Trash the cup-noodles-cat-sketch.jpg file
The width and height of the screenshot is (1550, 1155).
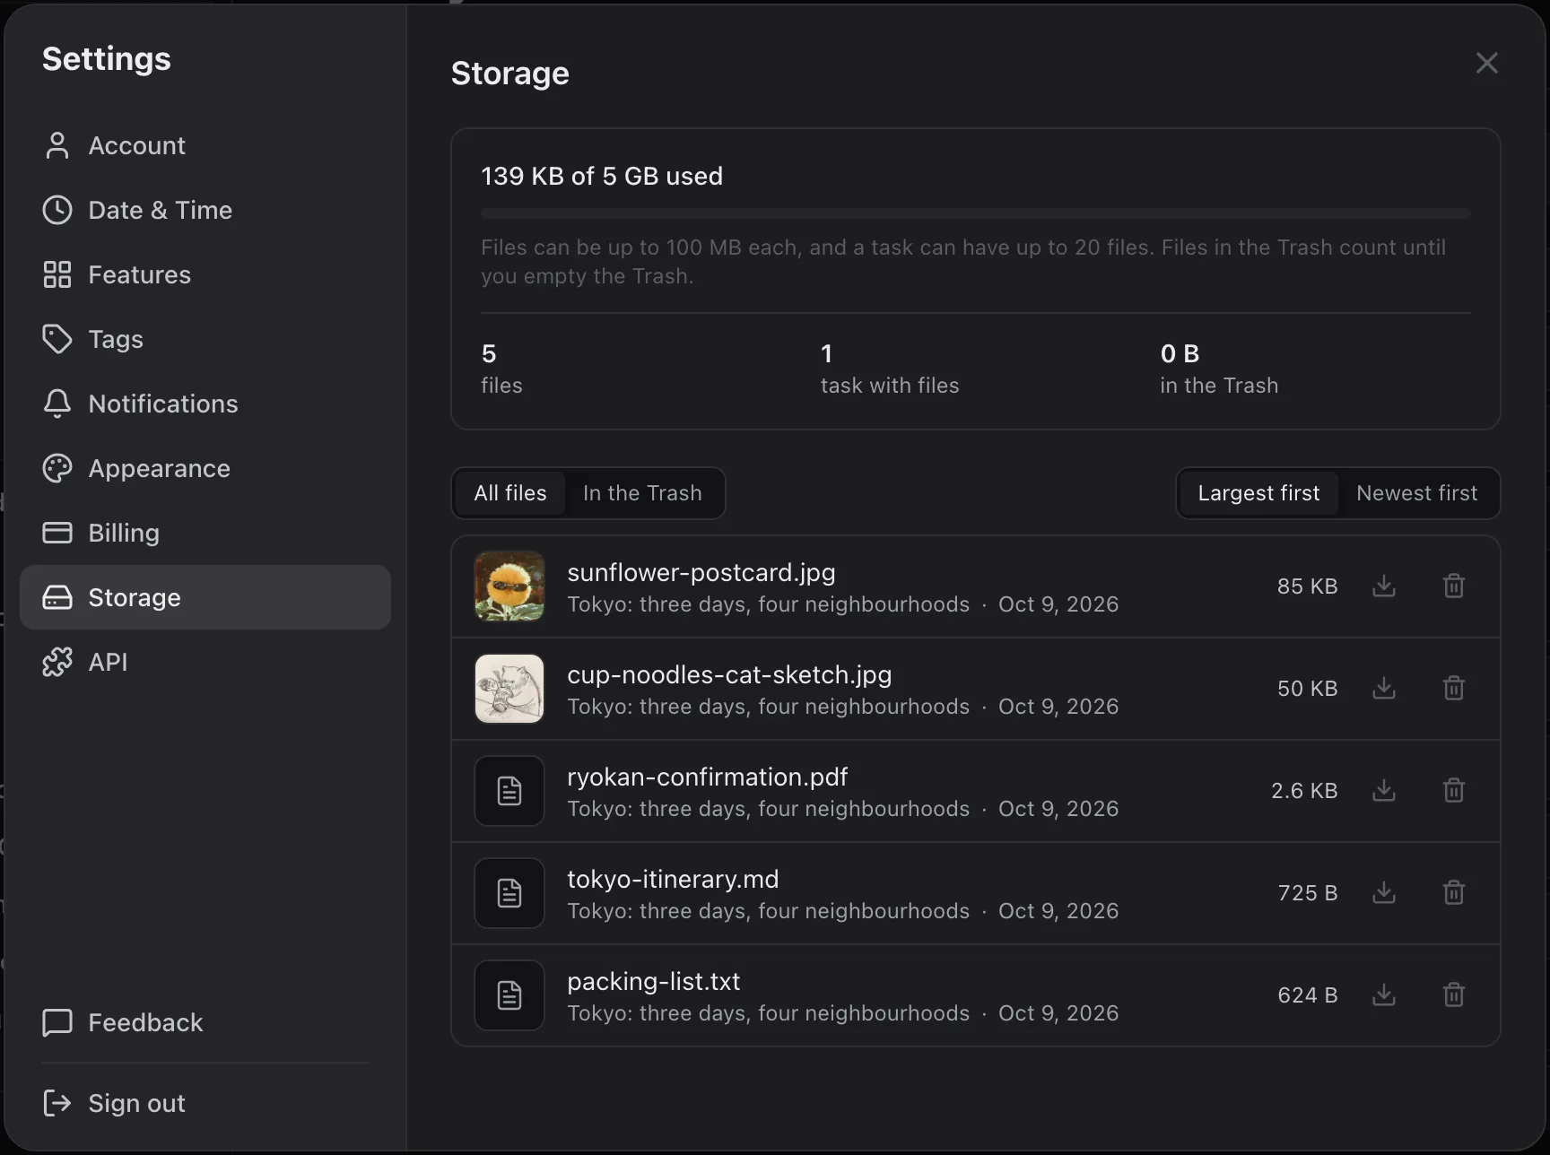(x=1454, y=688)
